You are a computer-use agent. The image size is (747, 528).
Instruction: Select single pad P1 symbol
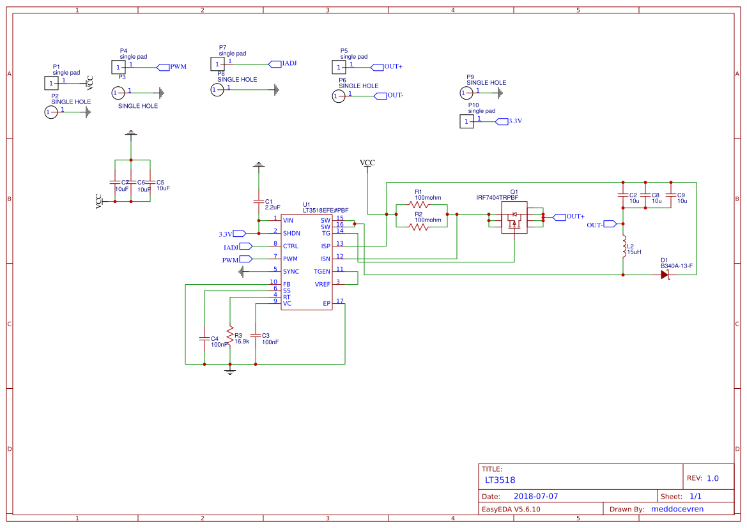[50, 82]
